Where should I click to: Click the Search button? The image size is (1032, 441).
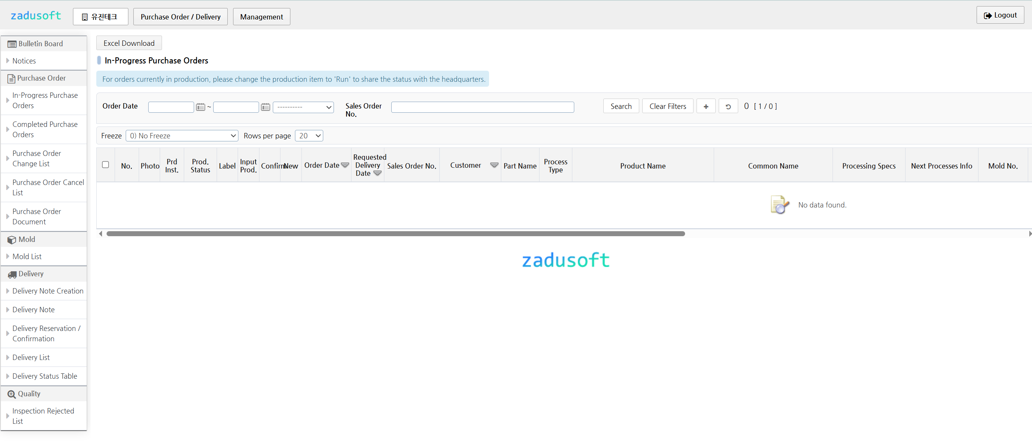(620, 107)
